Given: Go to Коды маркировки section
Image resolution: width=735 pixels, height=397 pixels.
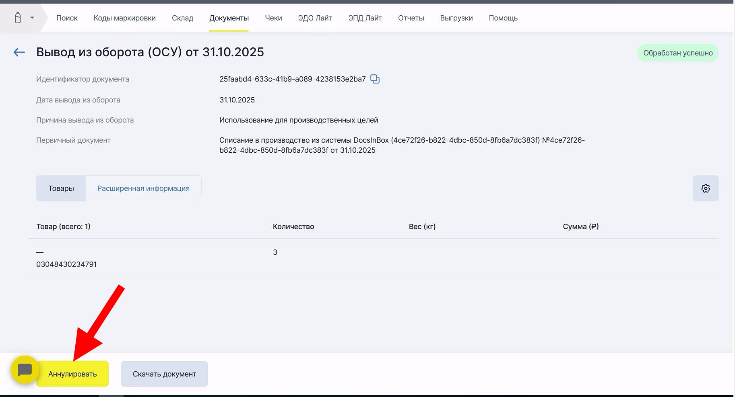Looking at the screenshot, I should pos(124,18).
